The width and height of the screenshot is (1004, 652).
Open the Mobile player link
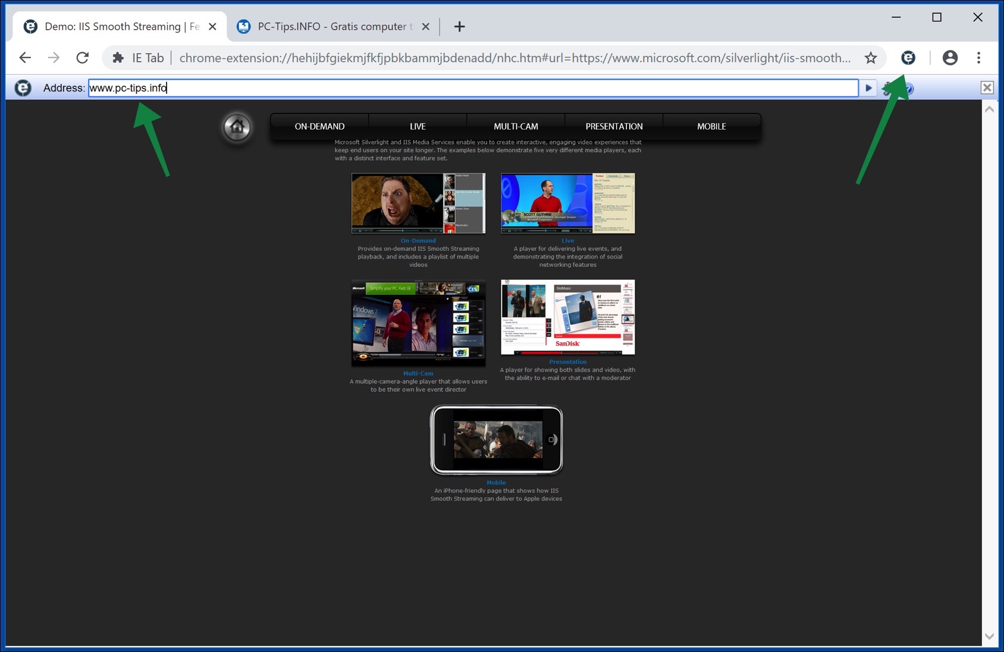pyautogui.click(x=496, y=482)
